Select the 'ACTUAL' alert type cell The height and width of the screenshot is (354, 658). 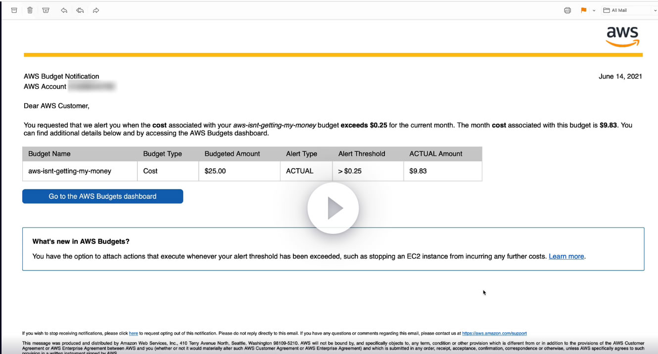pyautogui.click(x=306, y=171)
